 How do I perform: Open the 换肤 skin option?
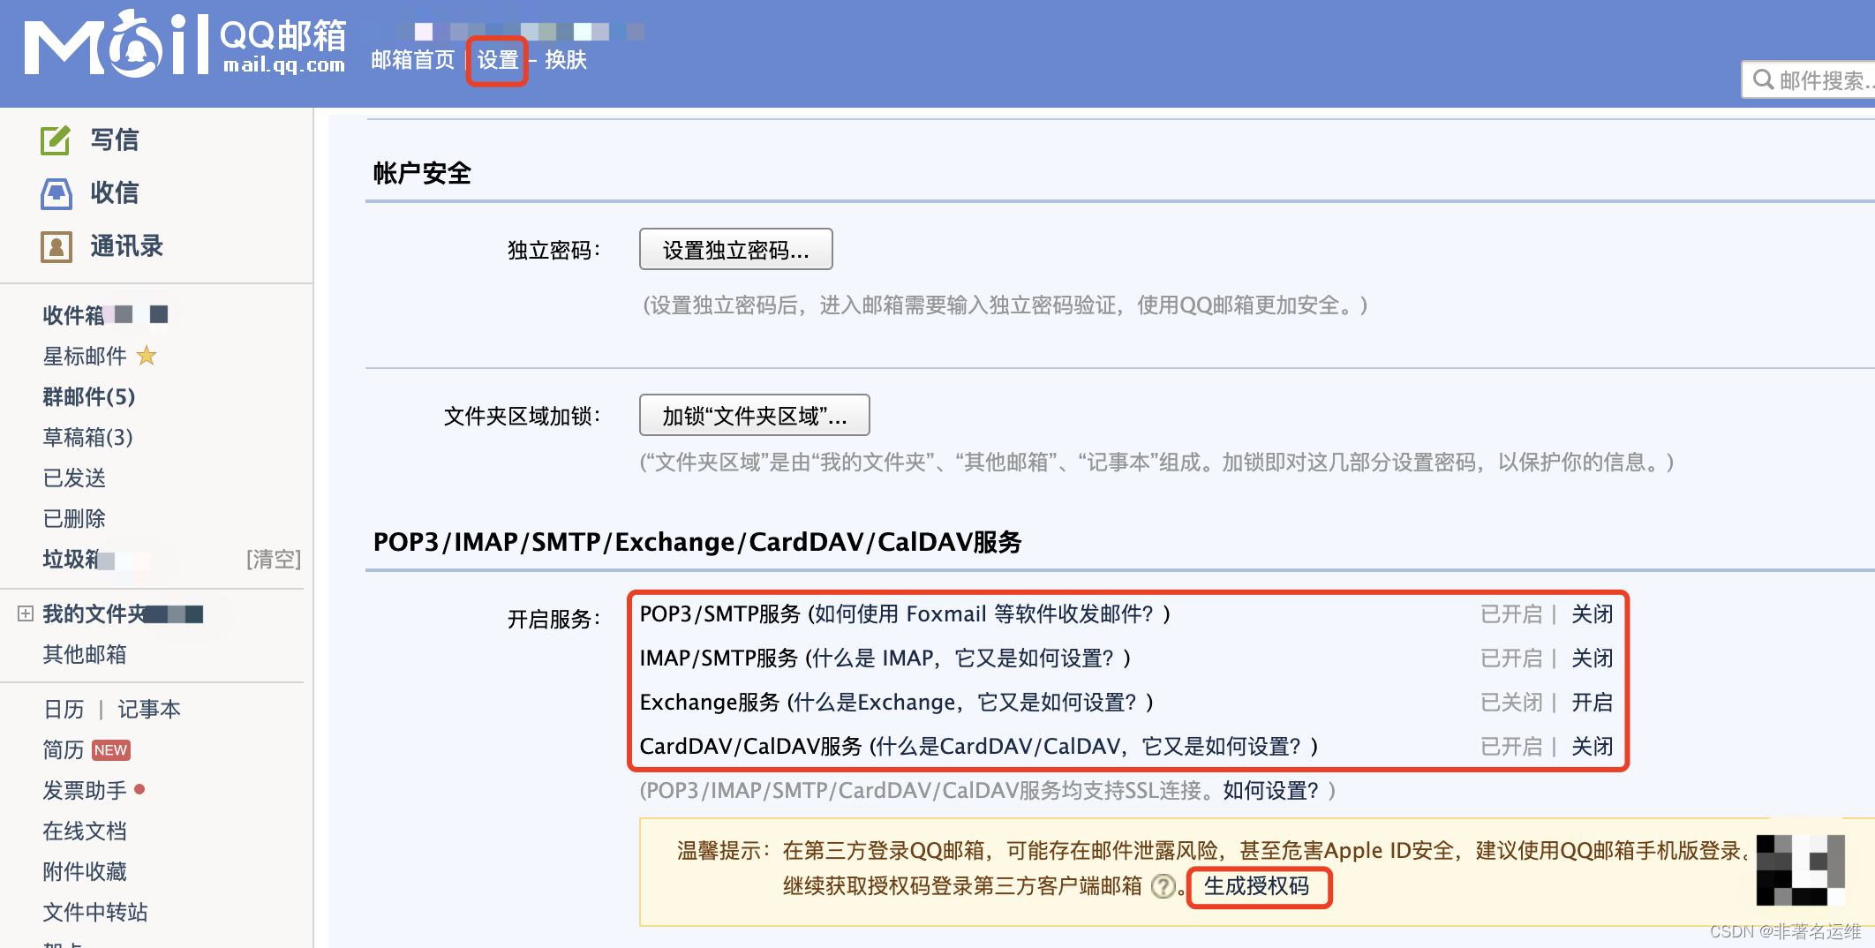(566, 59)
